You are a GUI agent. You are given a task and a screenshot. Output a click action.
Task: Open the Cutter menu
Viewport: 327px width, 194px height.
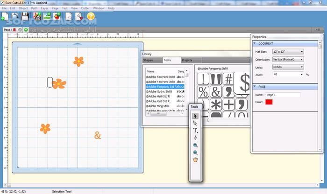(85, 8)
